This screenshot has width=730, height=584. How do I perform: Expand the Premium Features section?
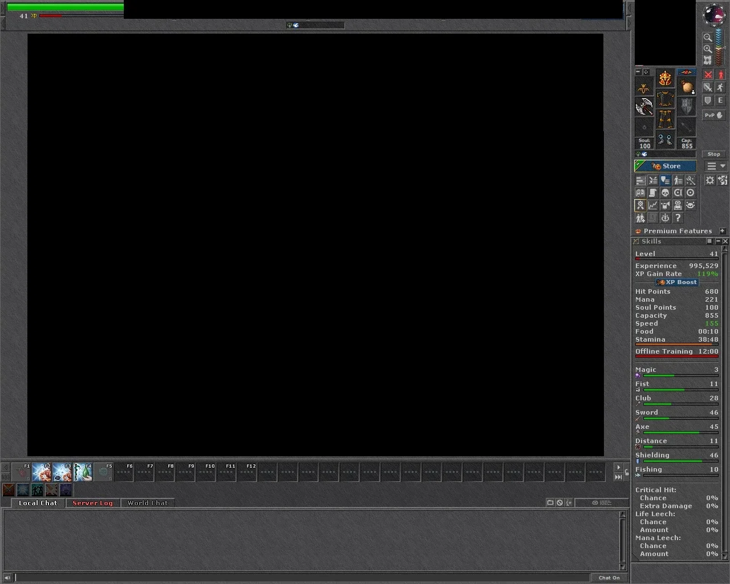click(723, 231)
